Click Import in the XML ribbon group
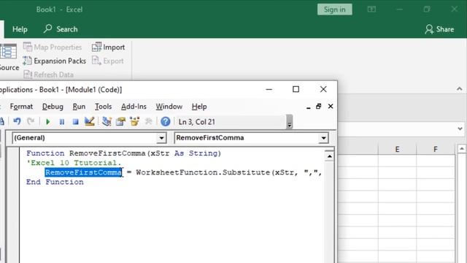The image size is (467, 263). 108,47
